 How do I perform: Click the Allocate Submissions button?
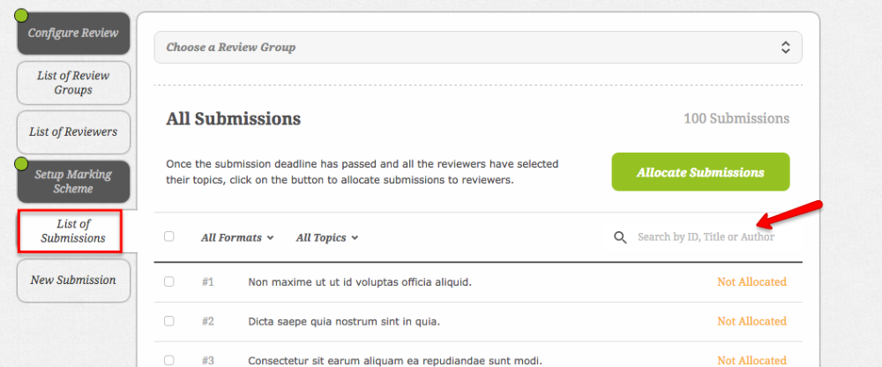700,172
